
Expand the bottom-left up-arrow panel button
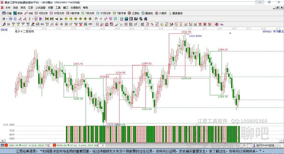(2, 141)
